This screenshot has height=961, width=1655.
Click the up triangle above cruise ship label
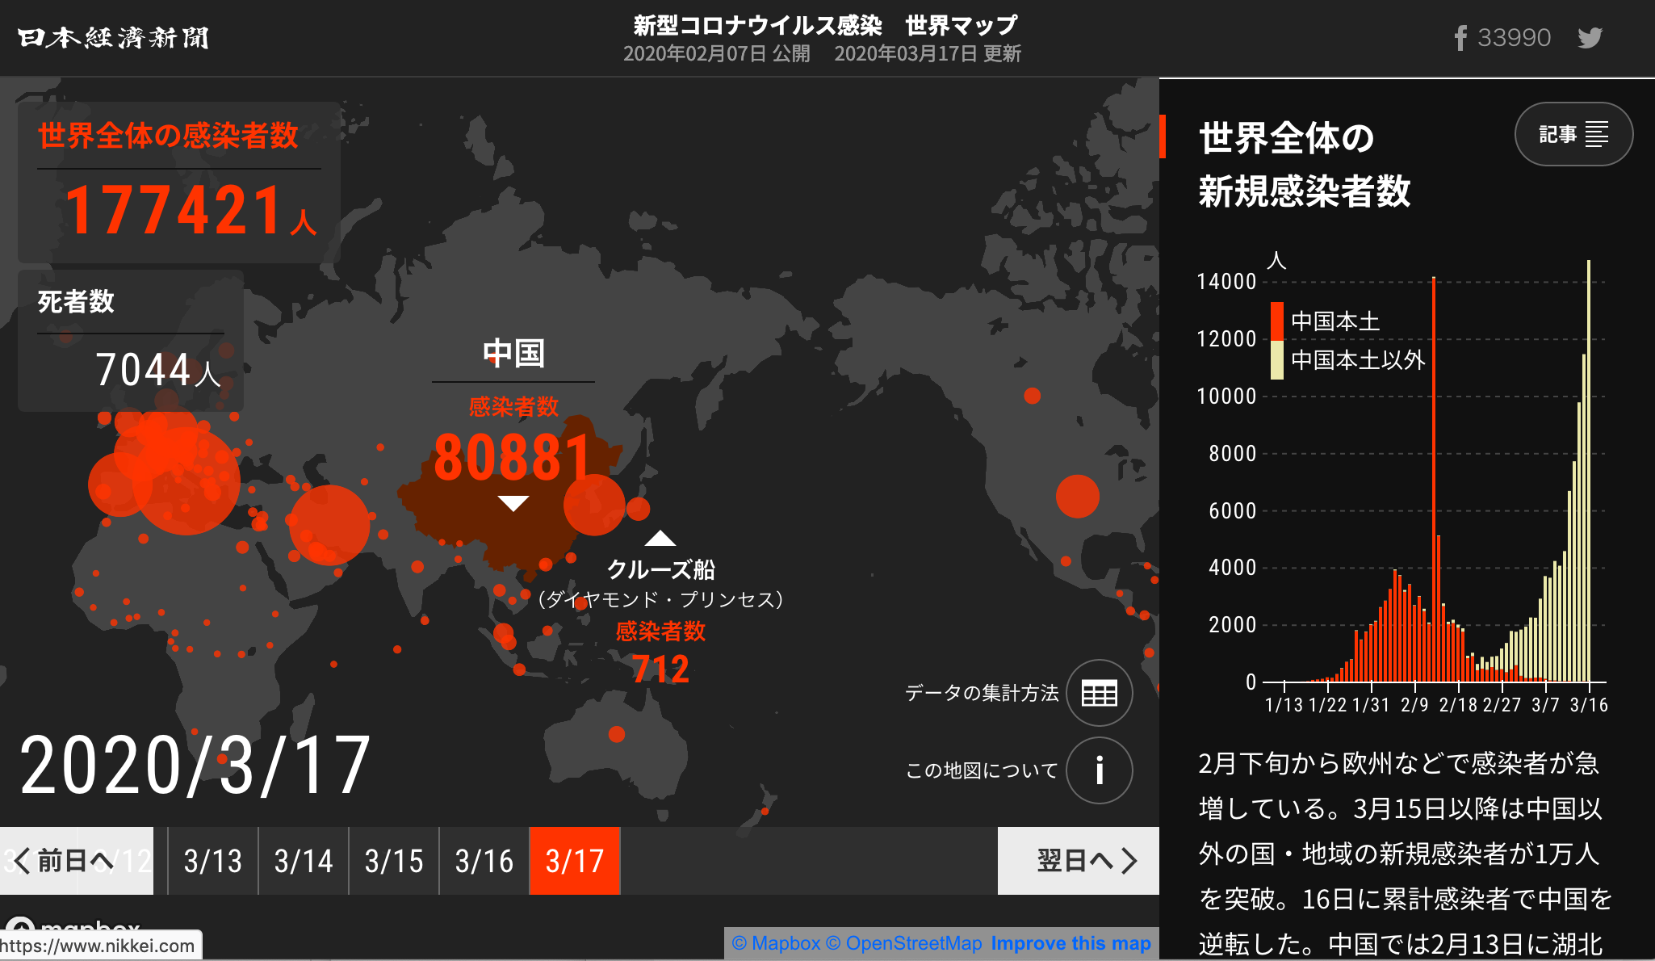(660, 538)
